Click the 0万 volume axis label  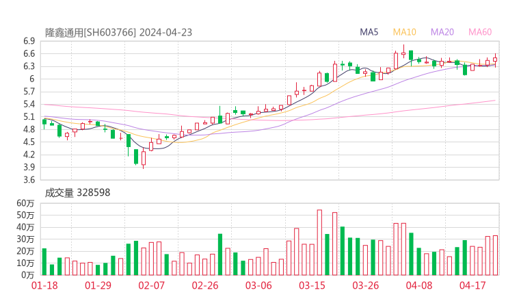point(28,275)
